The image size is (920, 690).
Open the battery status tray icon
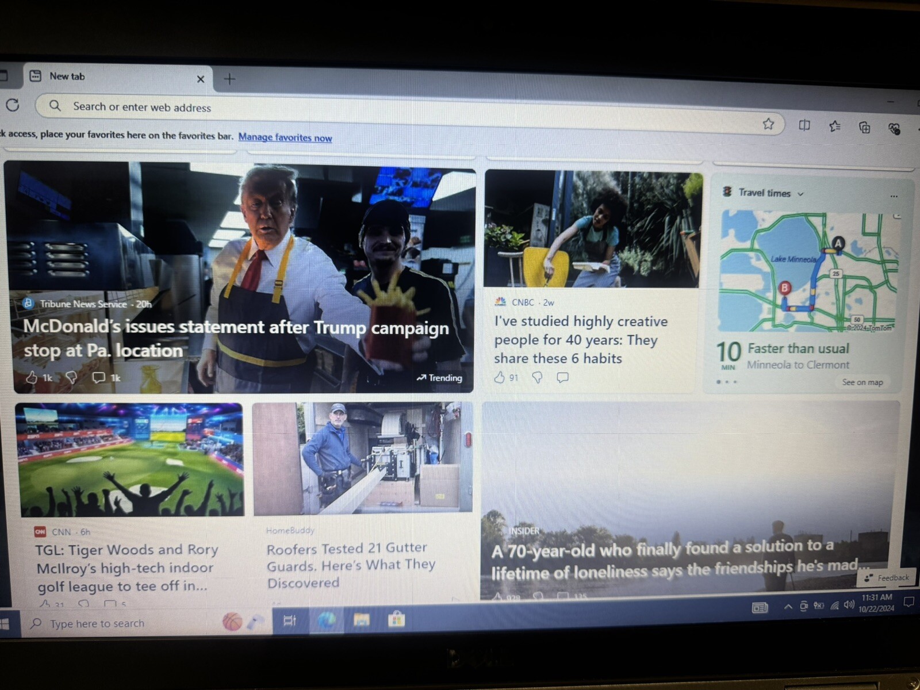tap(819, 605)
